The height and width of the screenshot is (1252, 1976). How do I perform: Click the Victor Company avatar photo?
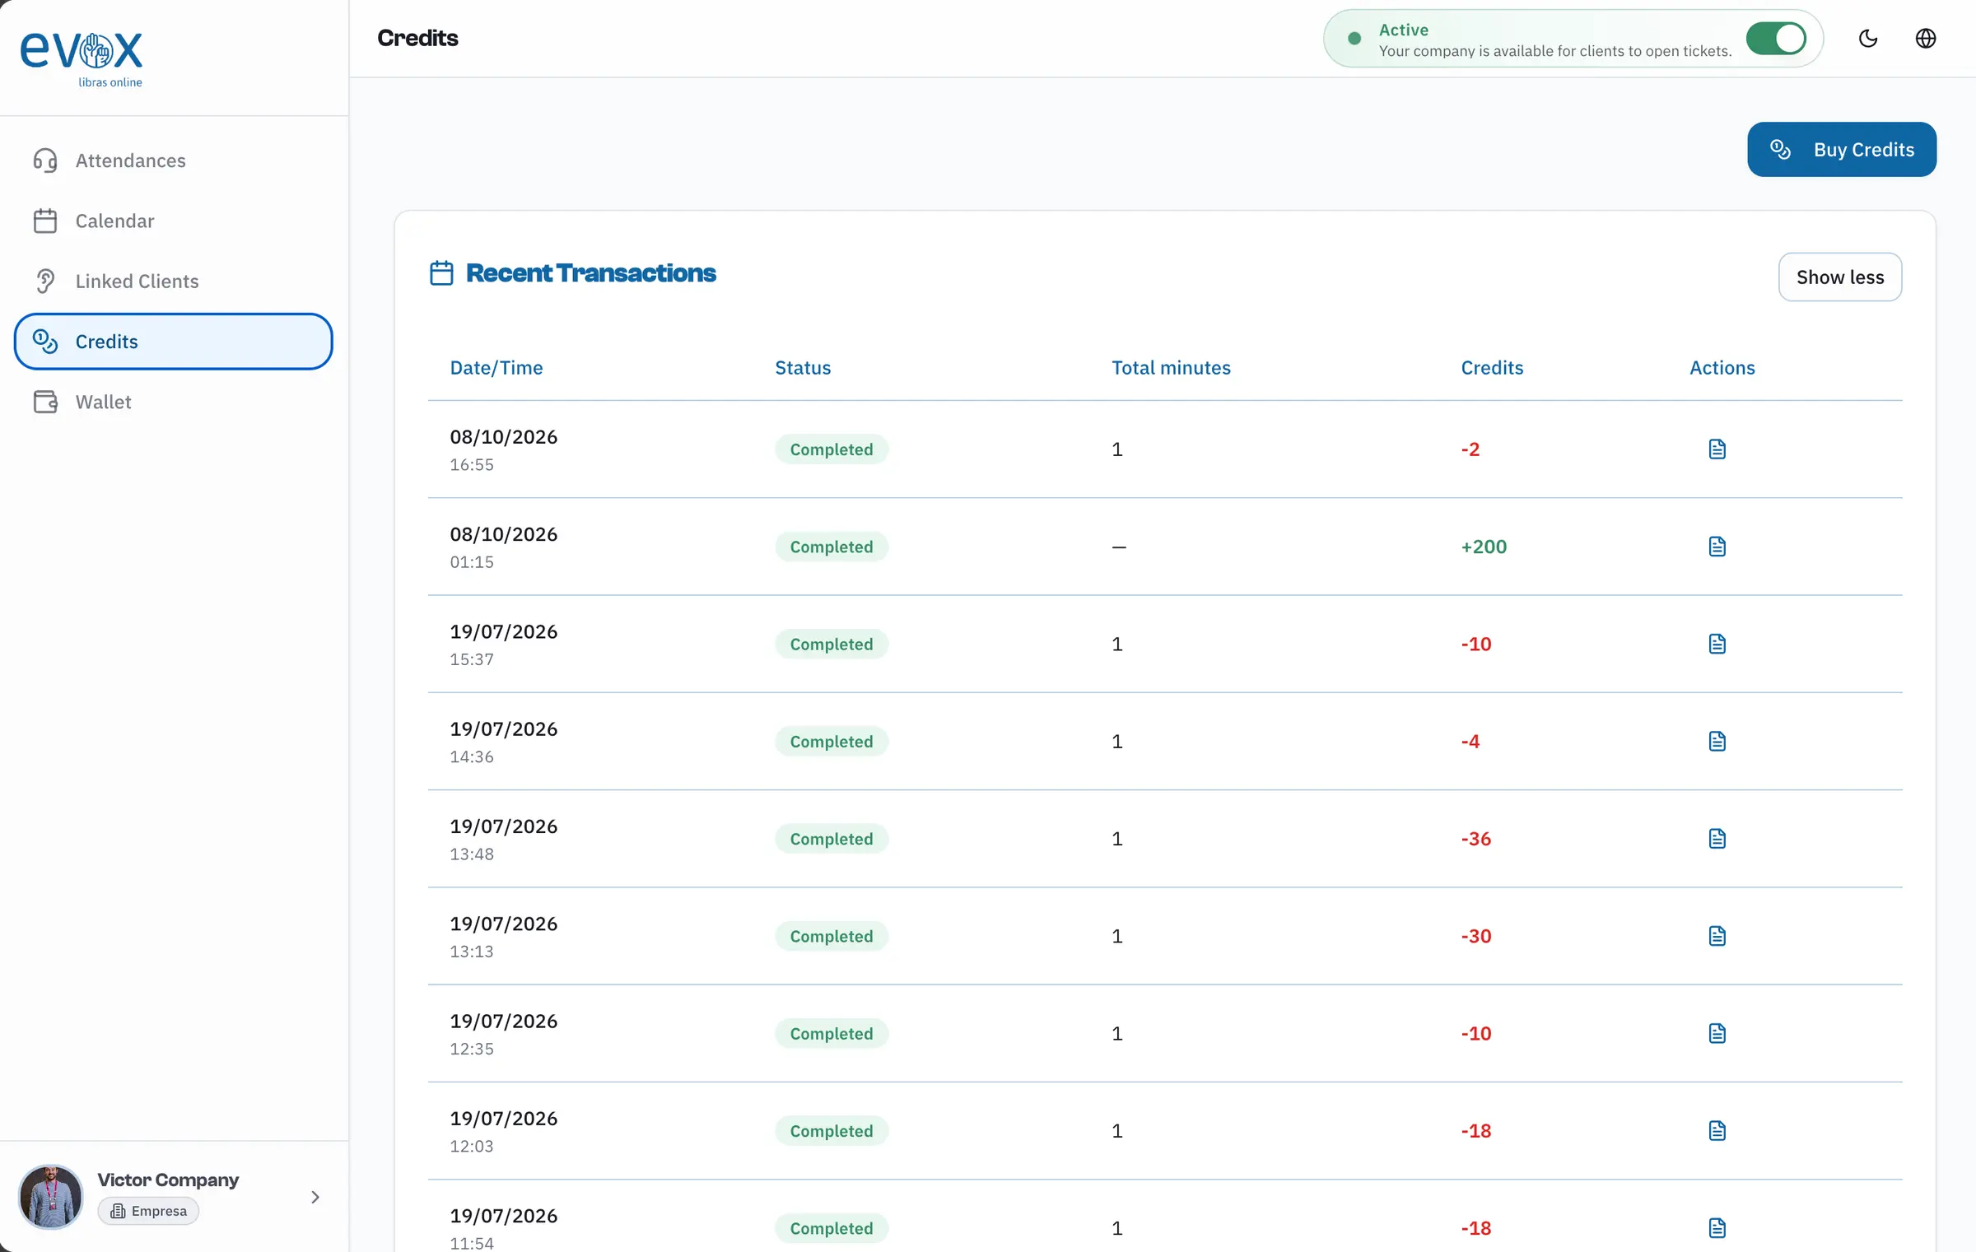(51, 1197)
